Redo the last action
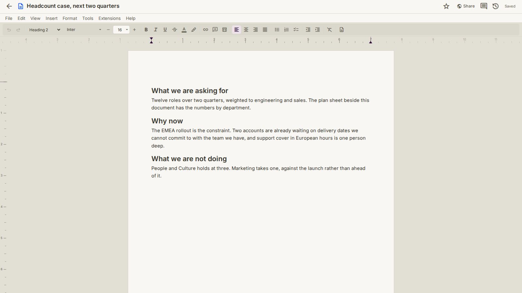This screenshot has width=522, height=293. click(x=18, y=30)
